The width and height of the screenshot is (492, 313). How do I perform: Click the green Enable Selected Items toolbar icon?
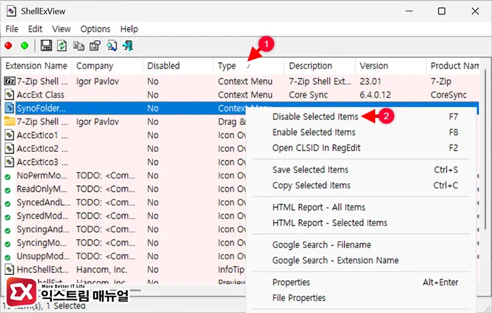tap(24, 46)
